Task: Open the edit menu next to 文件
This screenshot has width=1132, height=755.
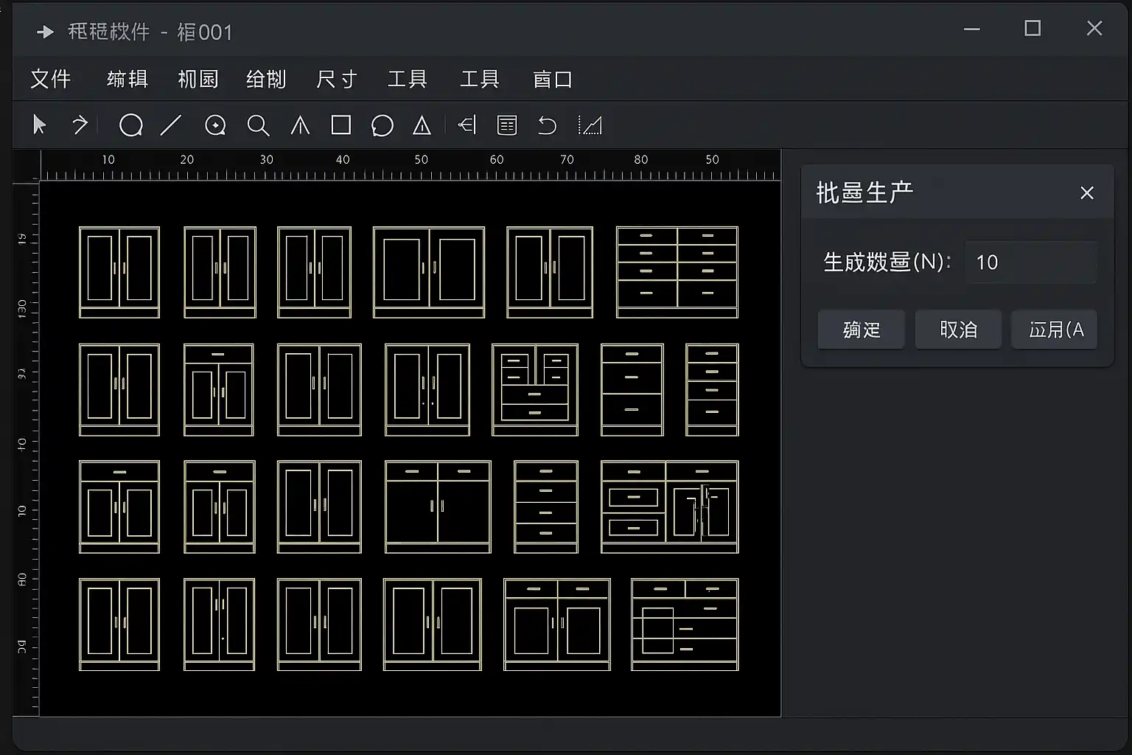Action: coord(127,79)
